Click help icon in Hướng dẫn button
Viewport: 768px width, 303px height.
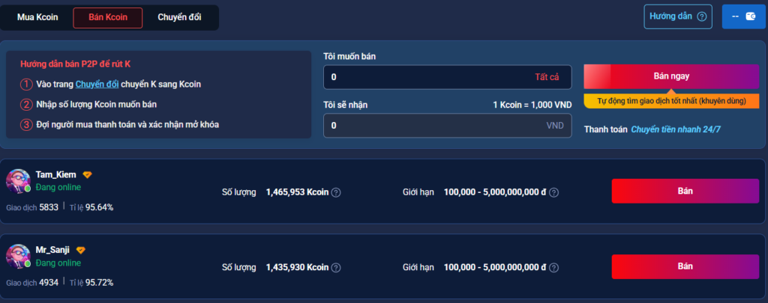701,16
